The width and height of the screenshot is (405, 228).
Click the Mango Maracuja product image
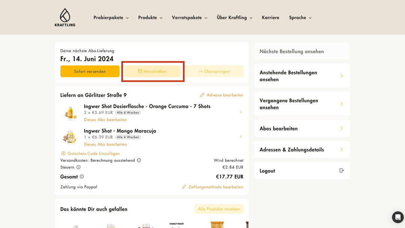(70, 137)
